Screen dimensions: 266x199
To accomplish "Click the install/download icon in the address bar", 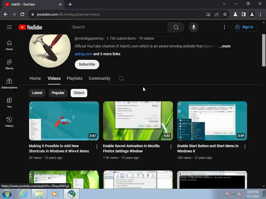I will [x=208, y=15].
